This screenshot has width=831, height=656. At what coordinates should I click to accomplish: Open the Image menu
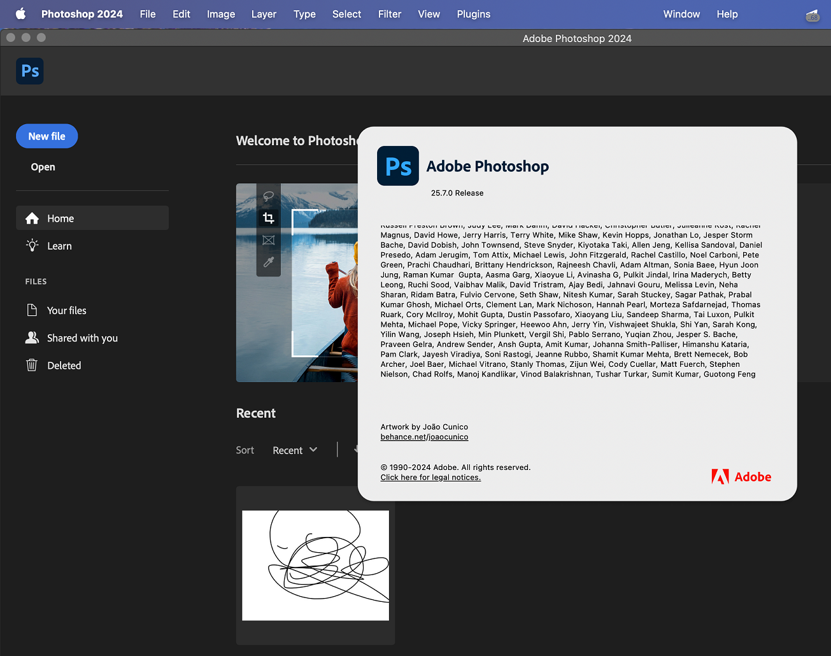(x=221, y=14)
